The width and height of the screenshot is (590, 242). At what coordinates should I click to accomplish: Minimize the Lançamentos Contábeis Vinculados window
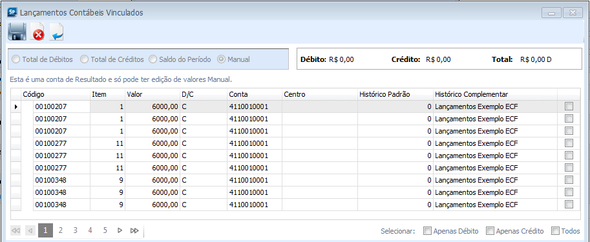551,13
